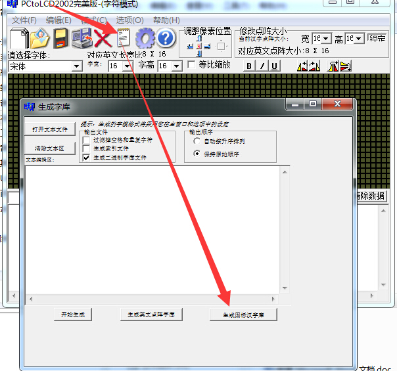
Task: Click the open folder icon in toolbar
Action: click(39, 39)
